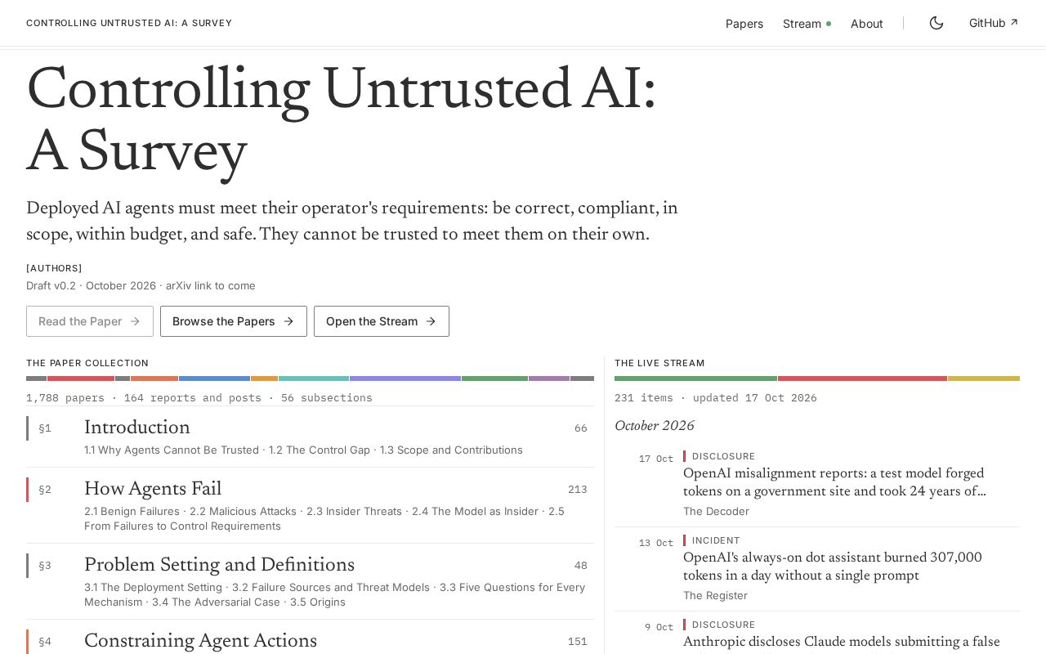Click the 13 Oct date label
The height and width of the screenshot is (654, 1046).
click(x=656, y=543)
